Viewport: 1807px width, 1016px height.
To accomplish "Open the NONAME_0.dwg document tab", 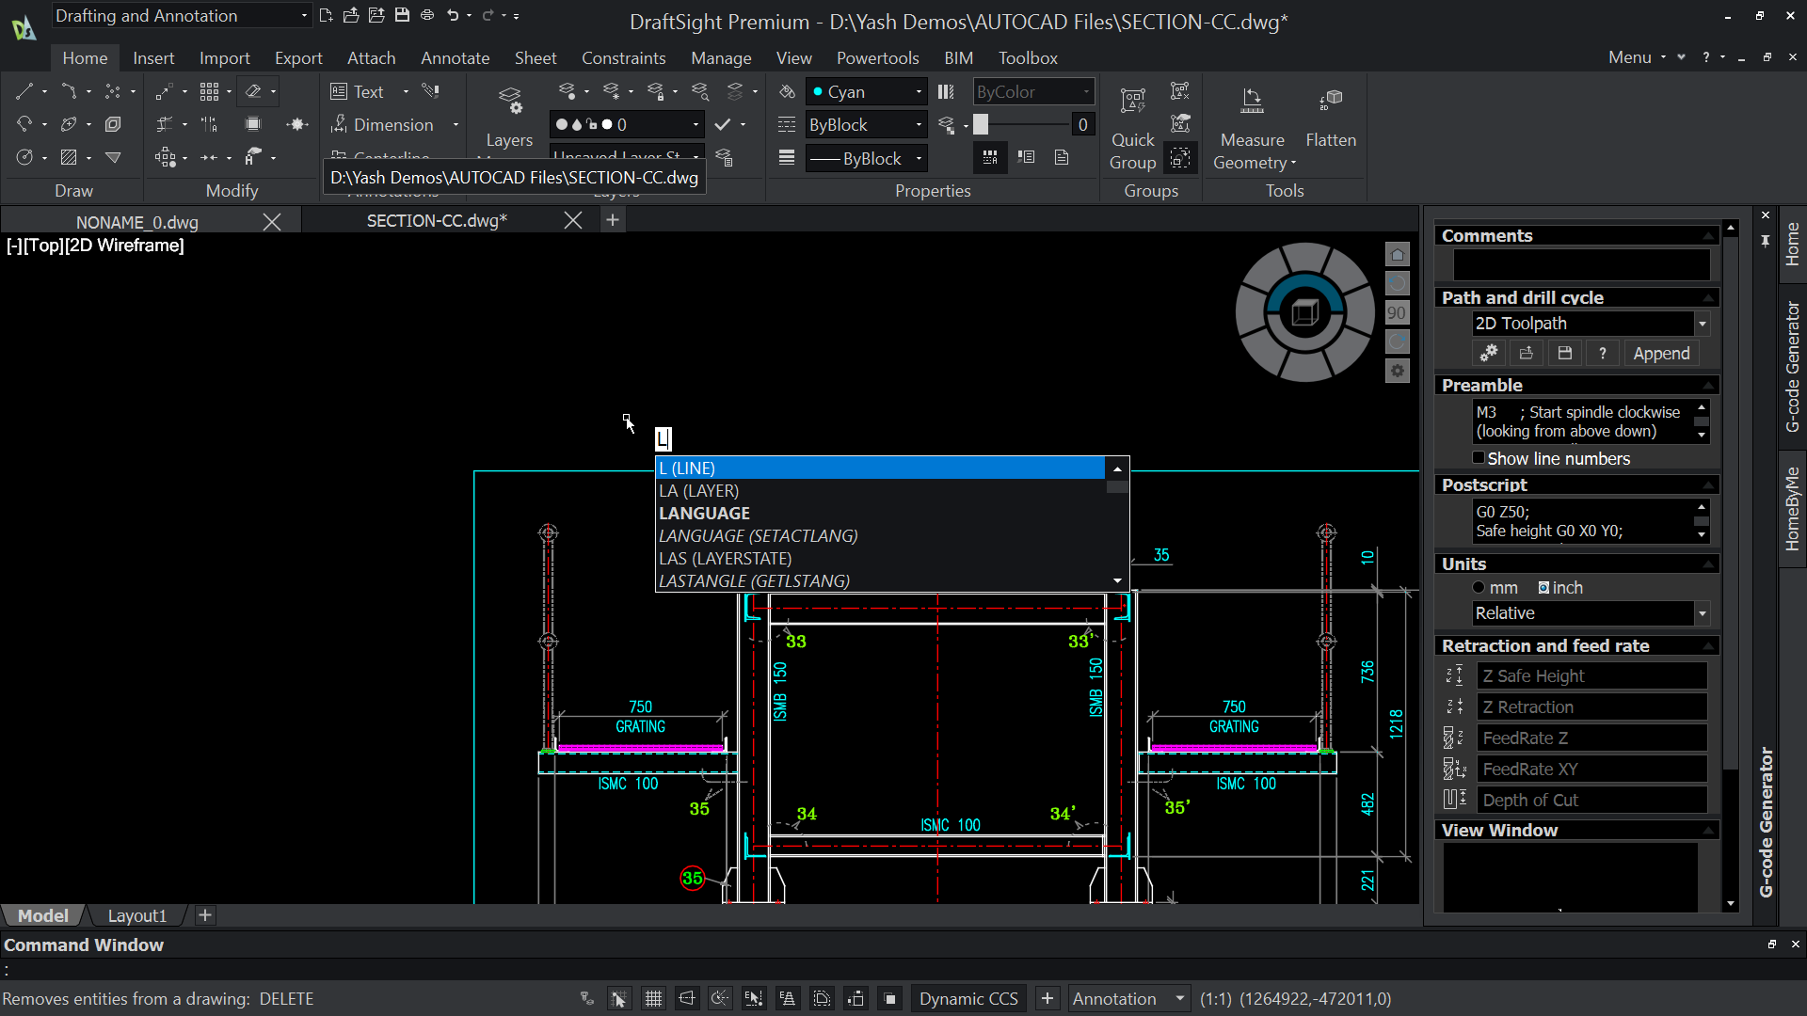I will pyautogui.click(x=137, y=222).
